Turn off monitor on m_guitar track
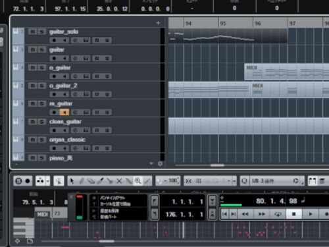This screenshot has height=247, width=329. click(64, 113)
